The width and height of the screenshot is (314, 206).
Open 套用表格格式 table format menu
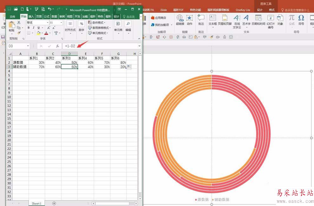[99, 28]
